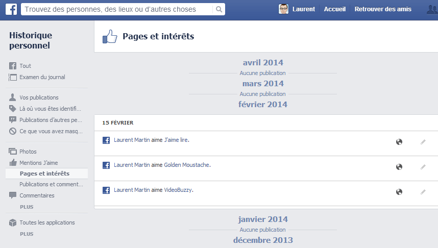This screenshot has height=248, width=438.
Task: Click the thumbs-up icon beside Mentions J'aime
Action: pos(13,163)
